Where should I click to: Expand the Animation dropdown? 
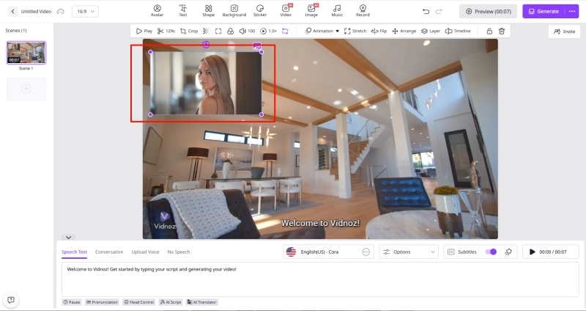click(x=322, y=31)
